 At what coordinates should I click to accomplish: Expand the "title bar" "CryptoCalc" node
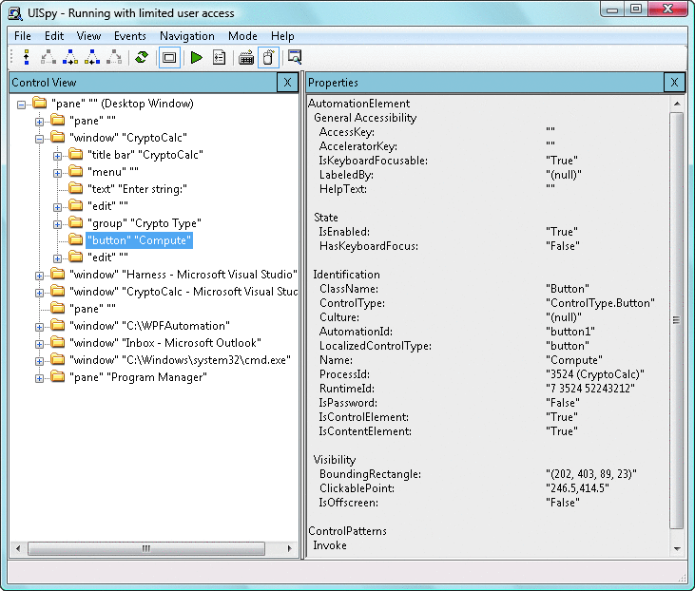click(57, 156)
